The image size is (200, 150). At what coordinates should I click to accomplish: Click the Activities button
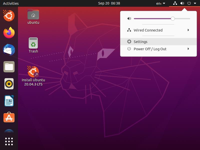11,3
